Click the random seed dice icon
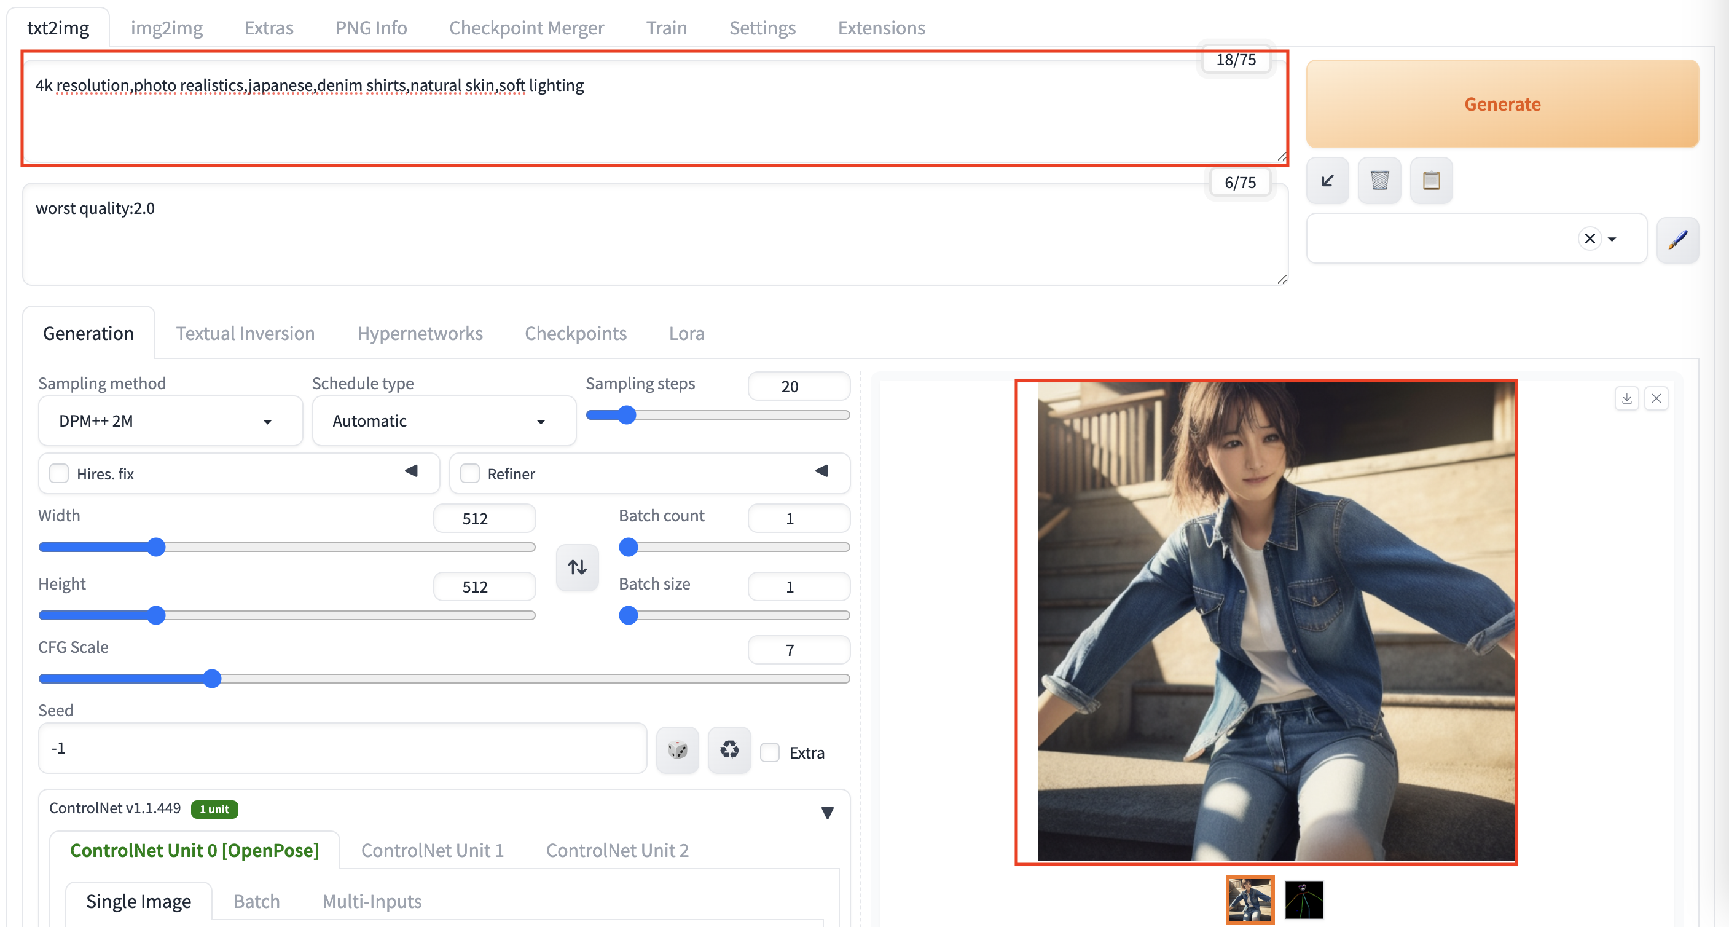Image resolution: width=1729 pixels, height=927 pixels. [x=677, y=750]
